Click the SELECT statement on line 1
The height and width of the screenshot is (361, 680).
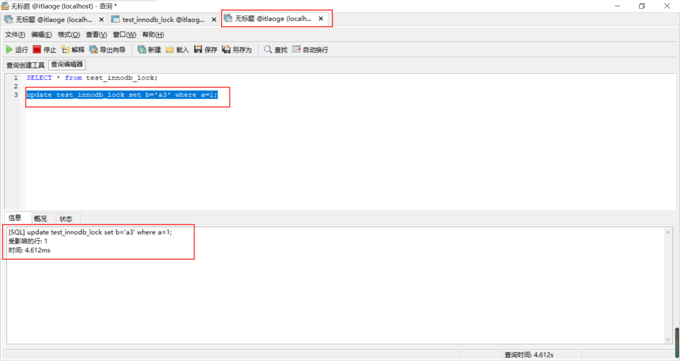tap(92, 78)
